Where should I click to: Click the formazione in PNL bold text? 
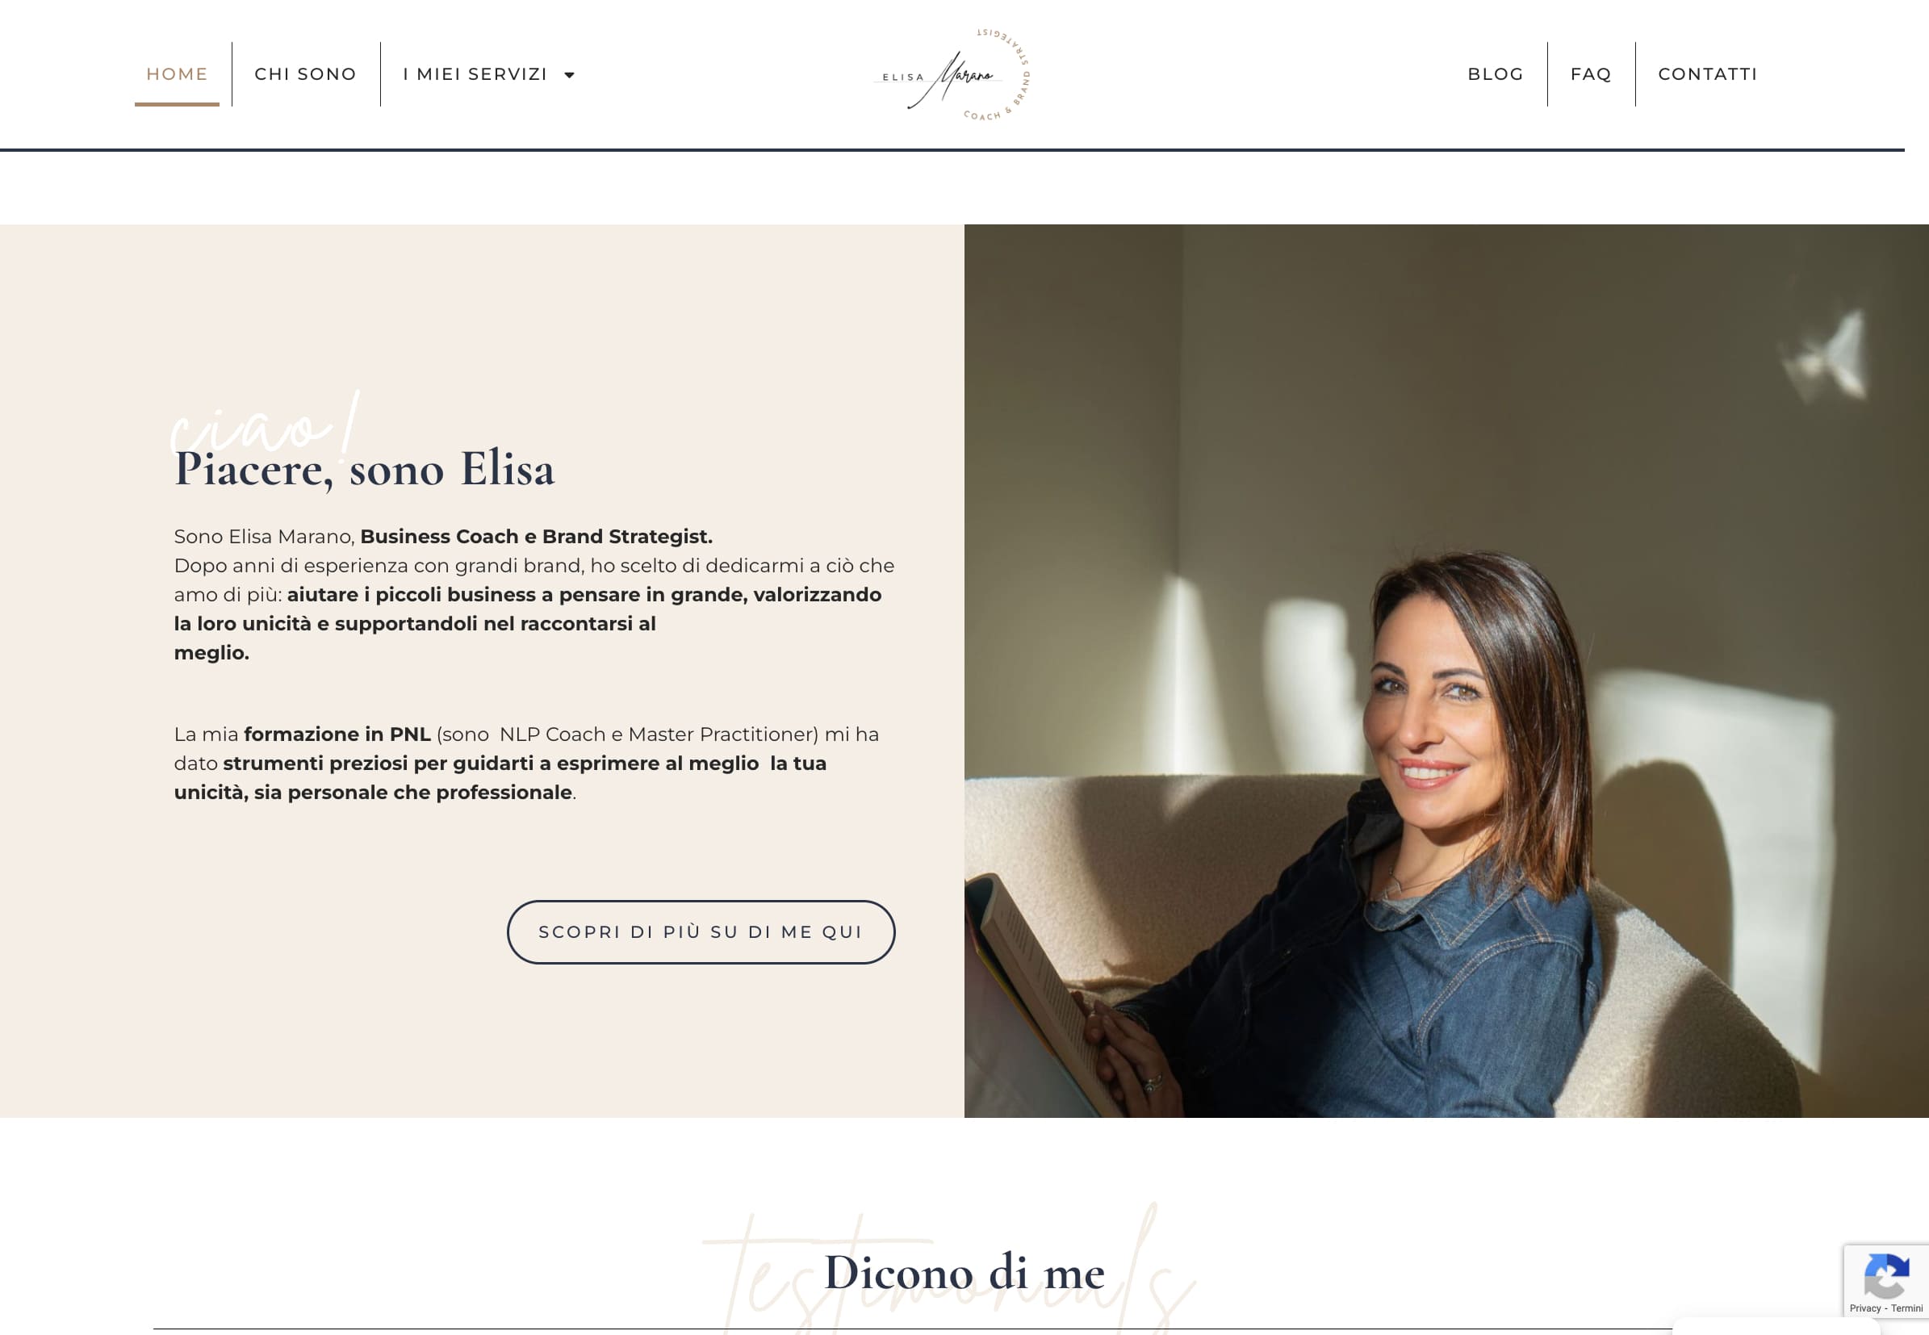(x=337, y=734)
